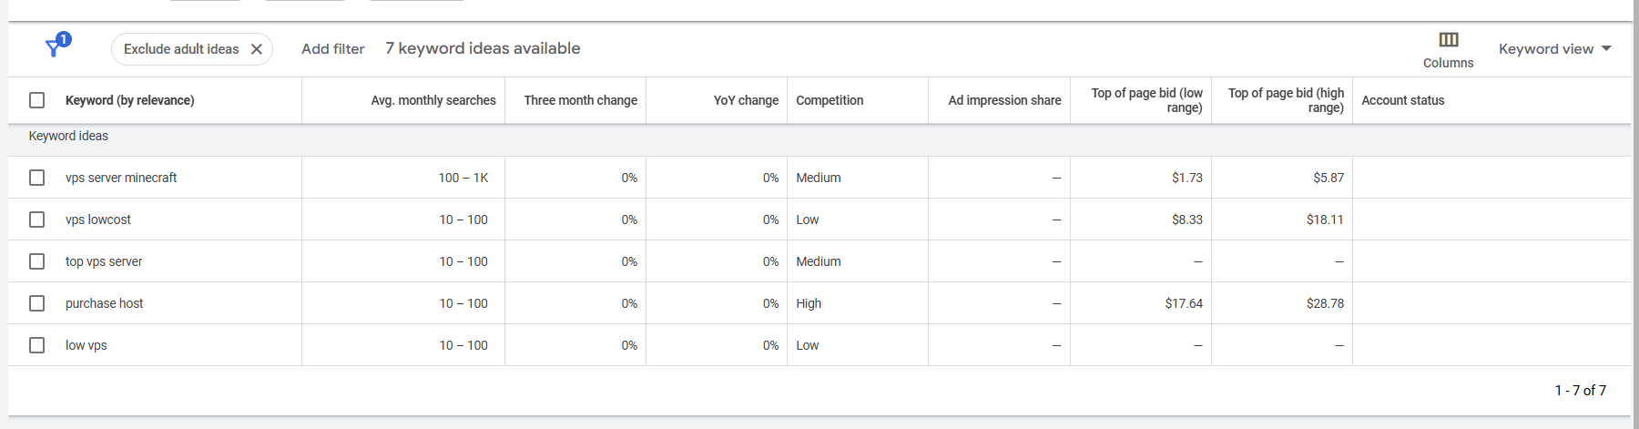Screen dimensions: 1639x429
Task: Click Top of page bid (low range) header
Action: pyautogui.click(x=1146, y=100)
